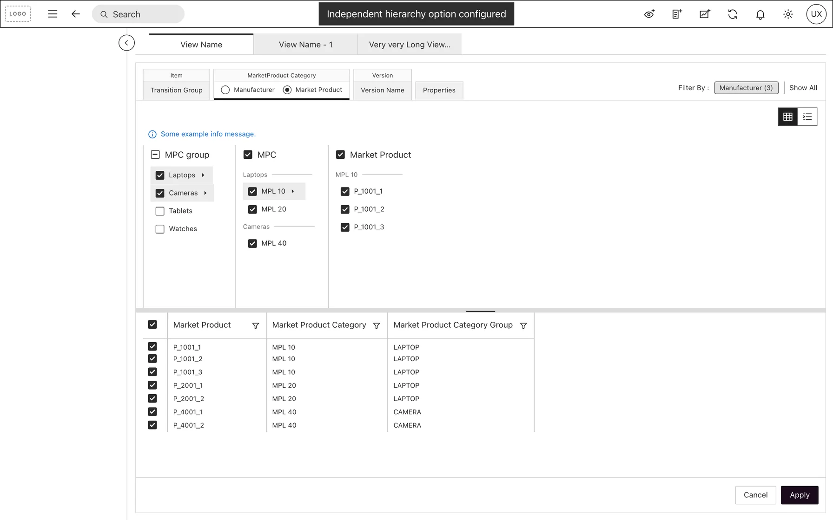Click the refresh sync icon

[733, 14]
